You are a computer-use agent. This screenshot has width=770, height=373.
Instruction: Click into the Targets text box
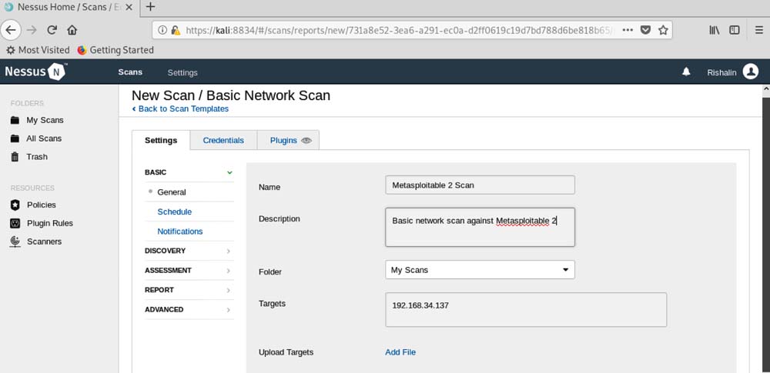526,310
